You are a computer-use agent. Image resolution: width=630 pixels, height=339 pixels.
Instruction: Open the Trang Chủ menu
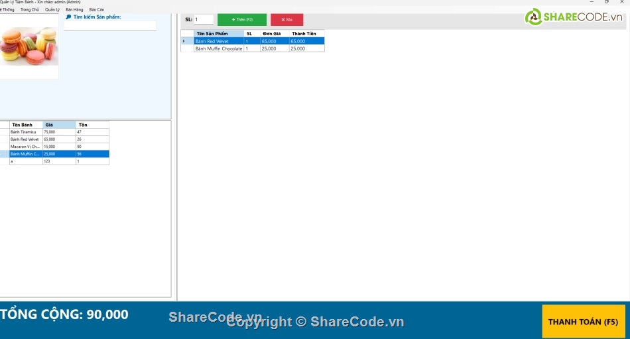tap(29, 10)
